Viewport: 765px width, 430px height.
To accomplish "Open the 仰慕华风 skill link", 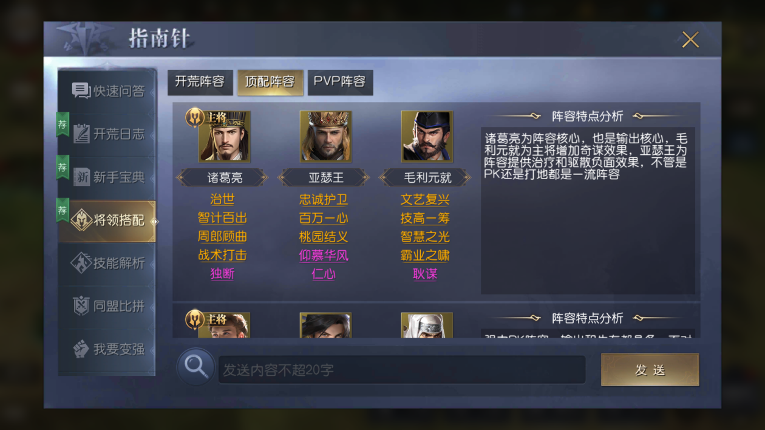I will click(324, 256).
